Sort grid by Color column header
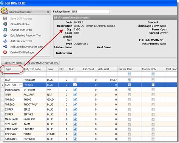The height and width of the screenshot is (143, 179). [x=52, y=69]
